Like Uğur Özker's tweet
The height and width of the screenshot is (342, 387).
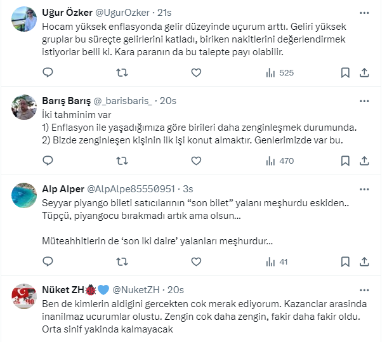tap(196, 73)
